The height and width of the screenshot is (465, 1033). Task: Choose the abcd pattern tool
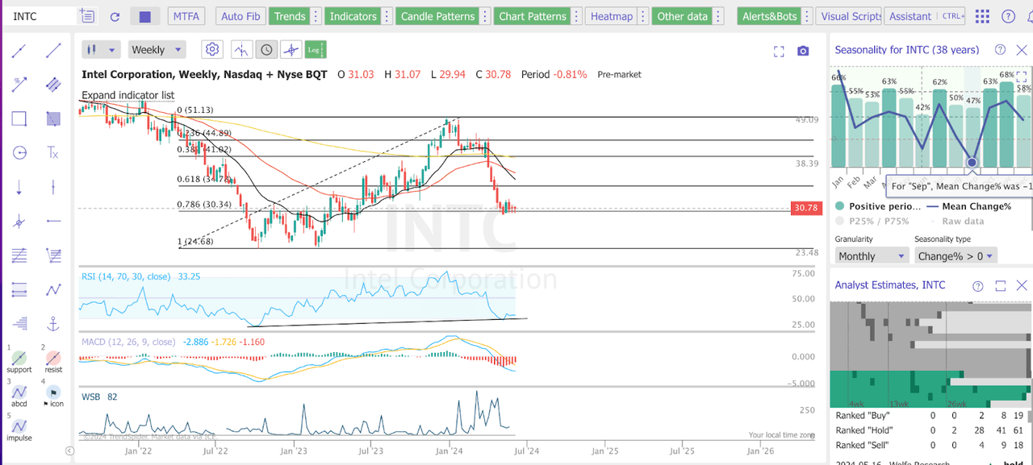click(19, 395)
